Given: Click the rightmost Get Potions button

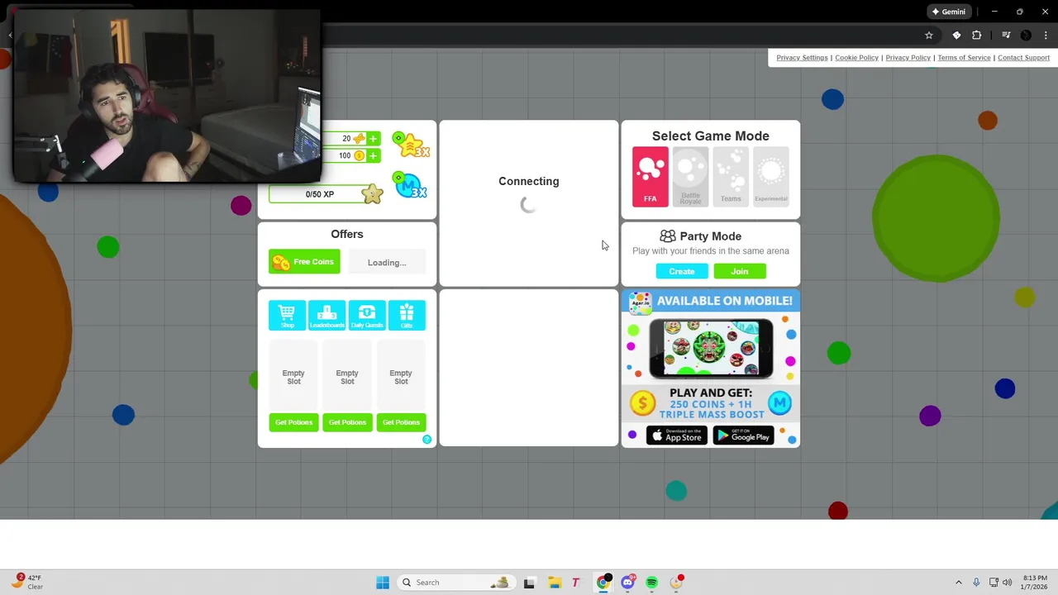Looking at the screenshot, I should point(401,422).
